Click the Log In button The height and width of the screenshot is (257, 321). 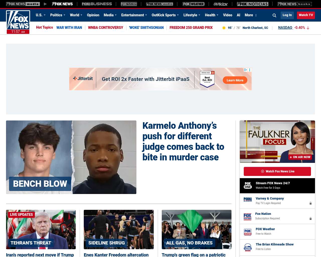click(287, 15)
